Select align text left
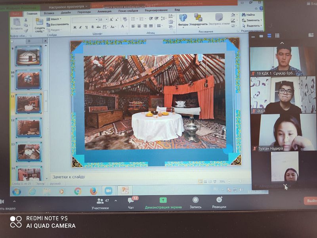 [133, 26]
